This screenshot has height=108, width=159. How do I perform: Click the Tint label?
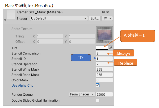coord(14,48)
